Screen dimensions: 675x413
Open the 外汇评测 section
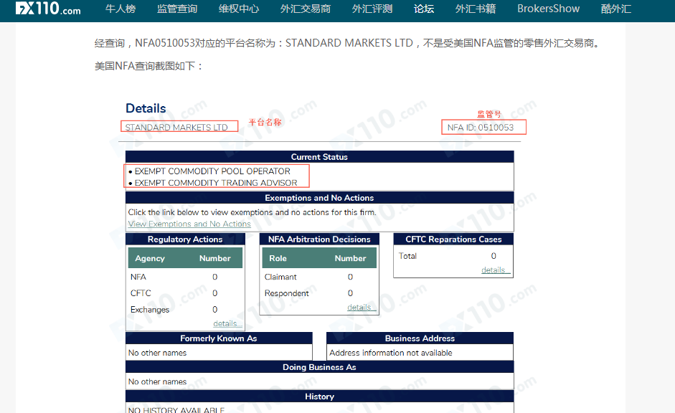[372, 9]
